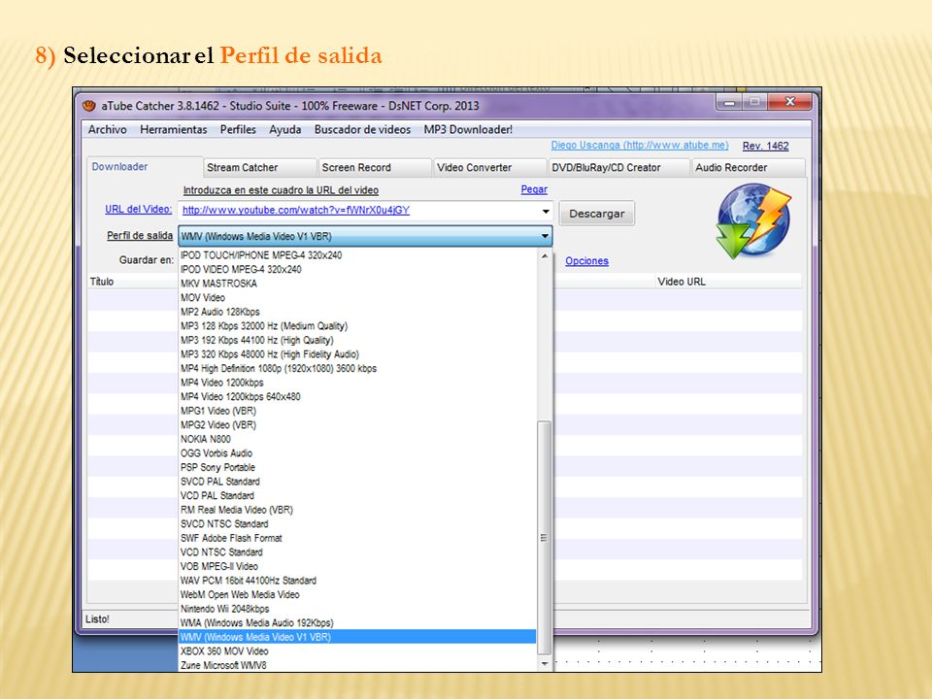Screen dimensions: 932x699
Task: Select WAV PCM 16bit 44100Hz Standard profile
Action: 357,581
